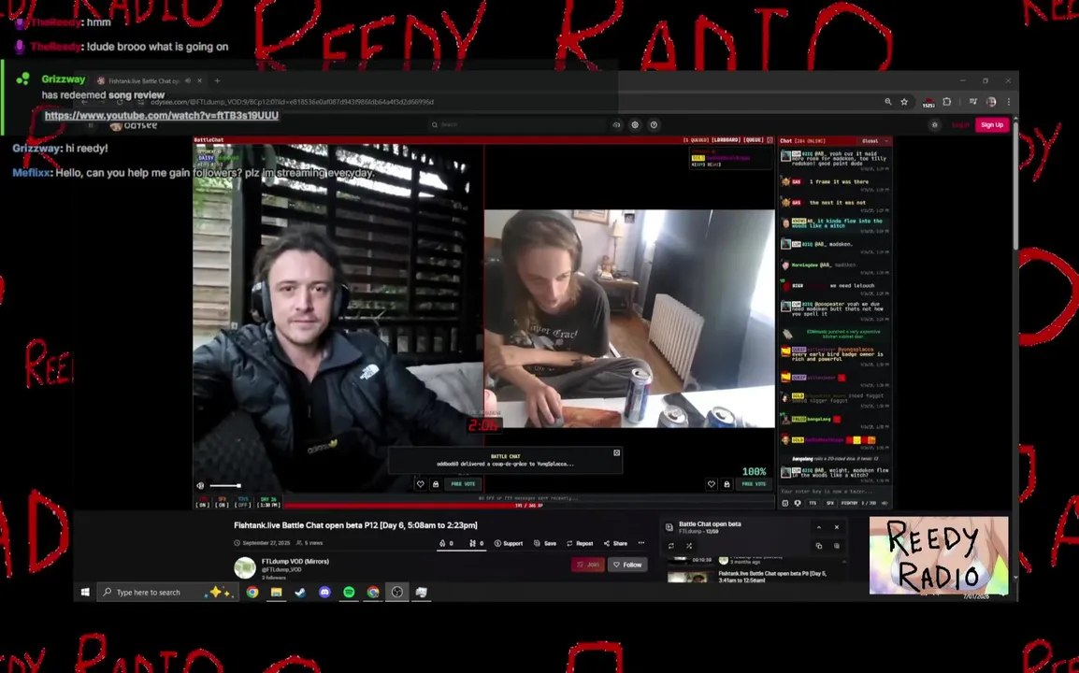This screenshot has height=673, width=1079.
Task: Click the Join membership button
Action: click(x=588, y=565)
